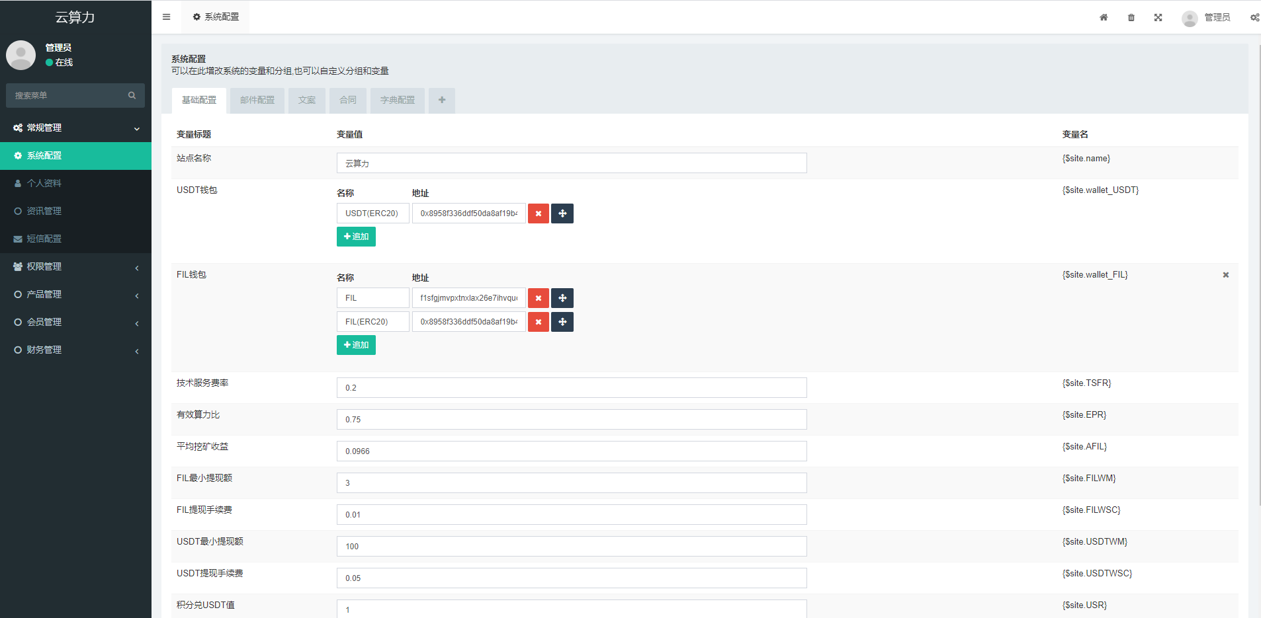
Task: Click the home icon in top bar
Action: pyautogui.click(x=1104, y=18)
